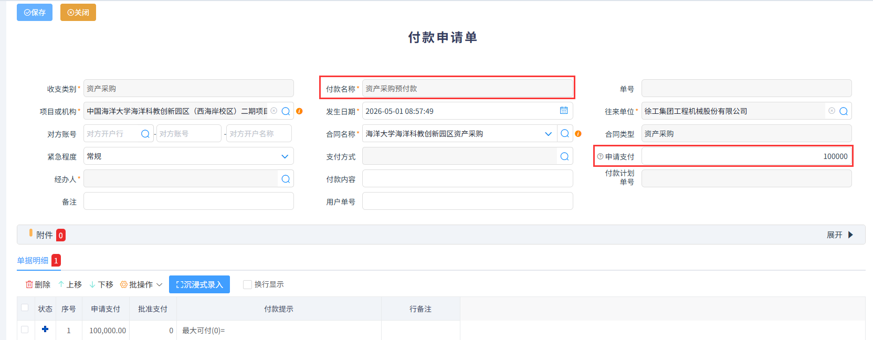Image resolution: width=873 pixels, height=340 pixels.
Task: Click 申请支付 table column header
Action: (106, 309)
